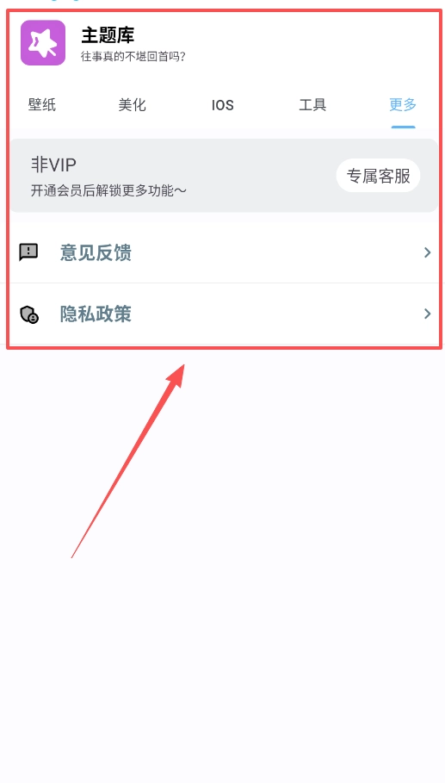Tap the 非VIP membership status heading
Image resolution: width=445 pixels, height=783 pixels.
(54, 165)
